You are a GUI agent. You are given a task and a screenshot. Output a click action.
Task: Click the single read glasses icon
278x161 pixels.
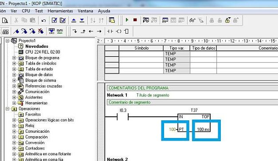pos(192,20)
